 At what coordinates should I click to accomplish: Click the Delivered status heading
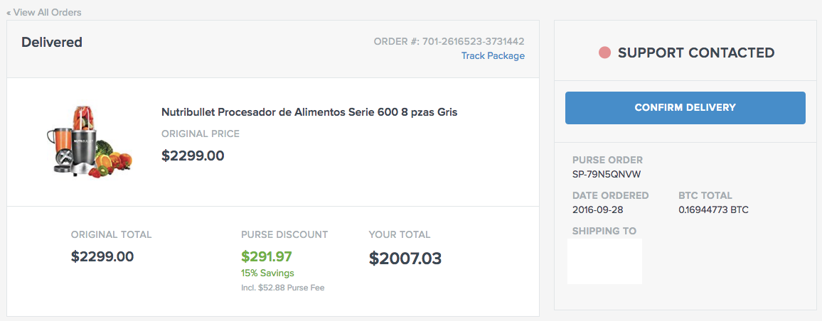tap(52, 43)
